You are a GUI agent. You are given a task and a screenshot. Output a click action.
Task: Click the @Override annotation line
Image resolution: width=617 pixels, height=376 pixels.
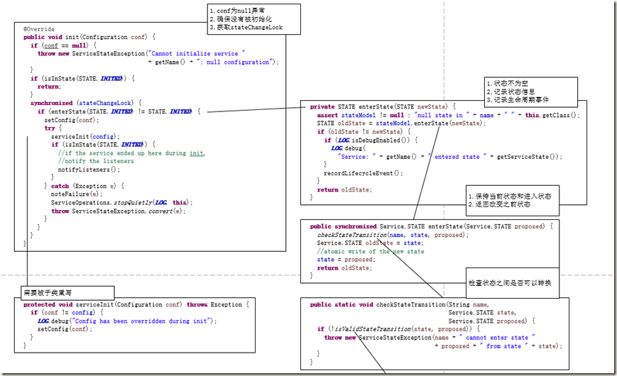(39, 29)
